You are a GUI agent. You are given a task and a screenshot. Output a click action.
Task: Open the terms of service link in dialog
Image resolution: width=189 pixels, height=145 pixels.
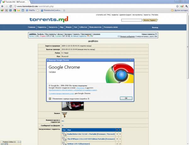tap(61, 93)
